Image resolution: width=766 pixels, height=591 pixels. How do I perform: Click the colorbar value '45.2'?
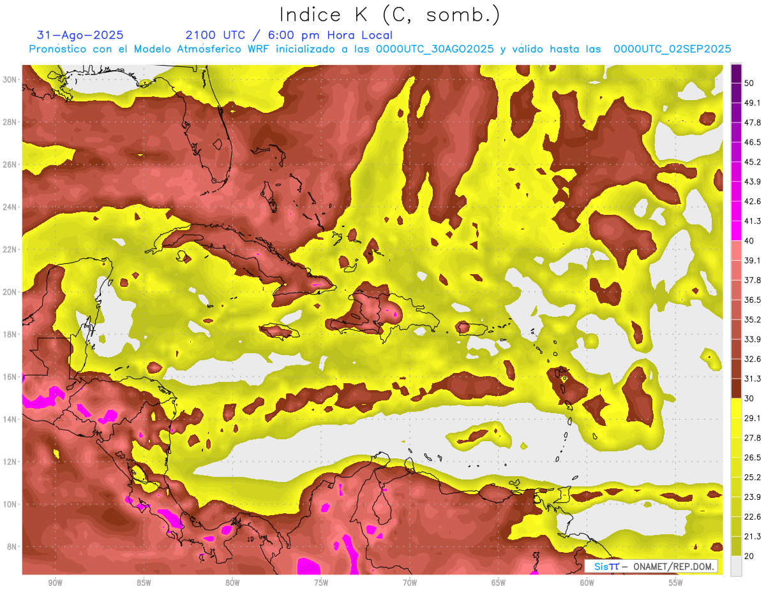tap(753, 163)
